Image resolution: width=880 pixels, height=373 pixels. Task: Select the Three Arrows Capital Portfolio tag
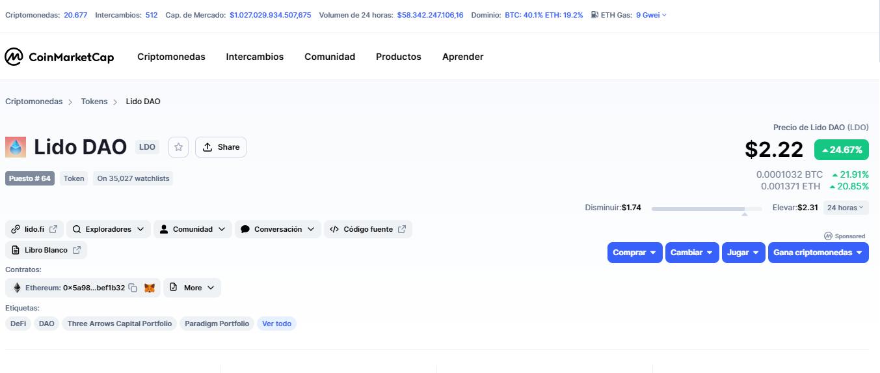[120, 324]
